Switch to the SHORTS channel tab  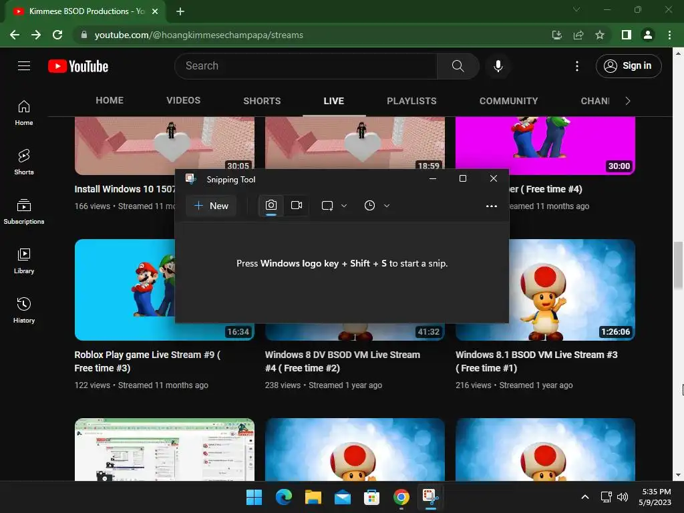[262, 101]
